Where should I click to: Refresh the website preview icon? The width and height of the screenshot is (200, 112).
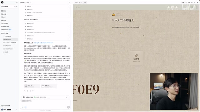192,2
